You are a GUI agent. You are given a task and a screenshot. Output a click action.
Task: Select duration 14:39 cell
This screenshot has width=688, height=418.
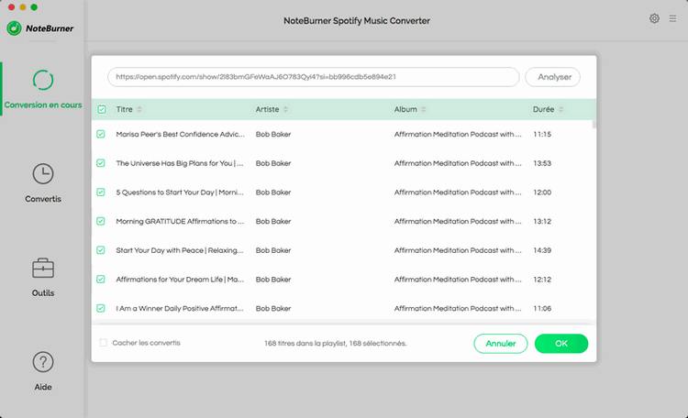542,250
